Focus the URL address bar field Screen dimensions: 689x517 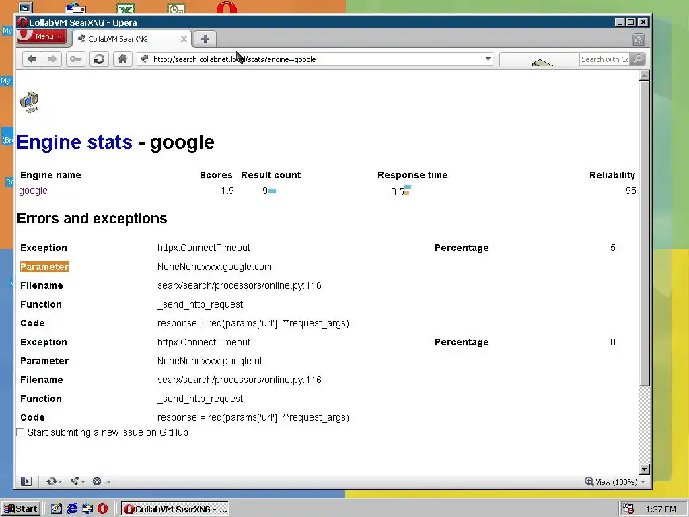(x=316, y=59)
